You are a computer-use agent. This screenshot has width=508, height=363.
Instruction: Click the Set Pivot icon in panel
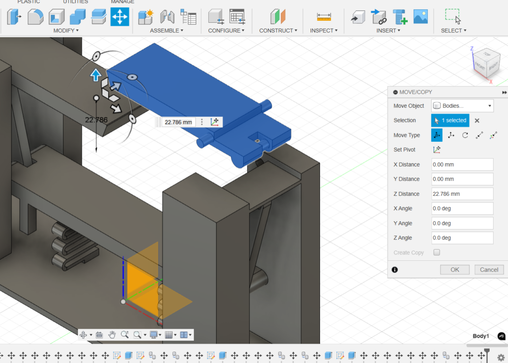[437, 150]
